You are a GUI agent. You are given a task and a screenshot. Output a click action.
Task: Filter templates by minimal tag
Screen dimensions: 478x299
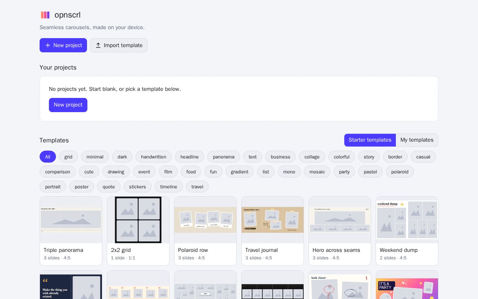pyautogui.click(x=95, y=157)
